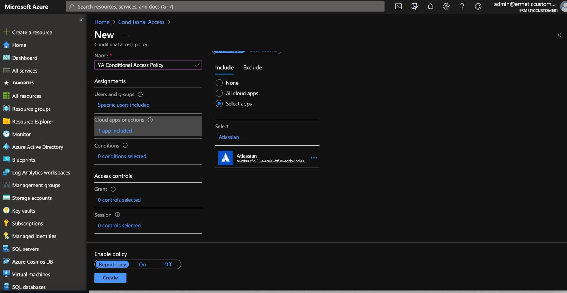This screenshot has width=567, height=293.
Task: Open 0 controls selected under Grant
Action: click(x=119, y=200)
